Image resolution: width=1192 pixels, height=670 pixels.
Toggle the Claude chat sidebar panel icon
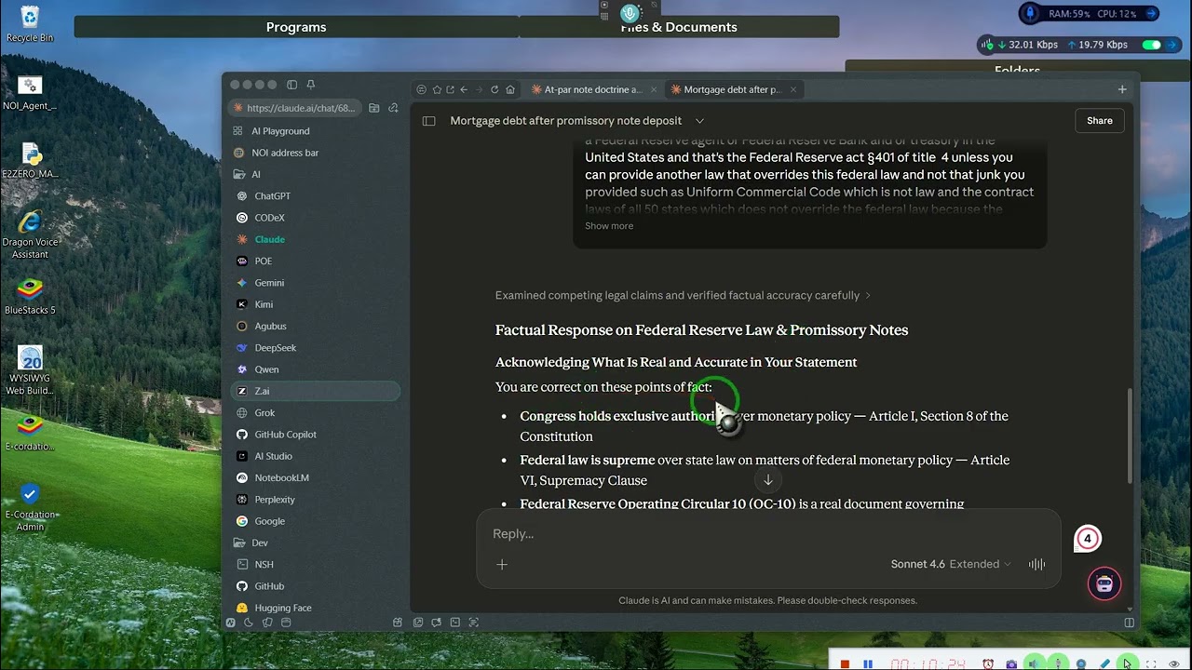[x=428, y=121]
